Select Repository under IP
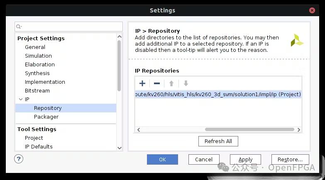This screenshot has width=325, height=180. 66,108
